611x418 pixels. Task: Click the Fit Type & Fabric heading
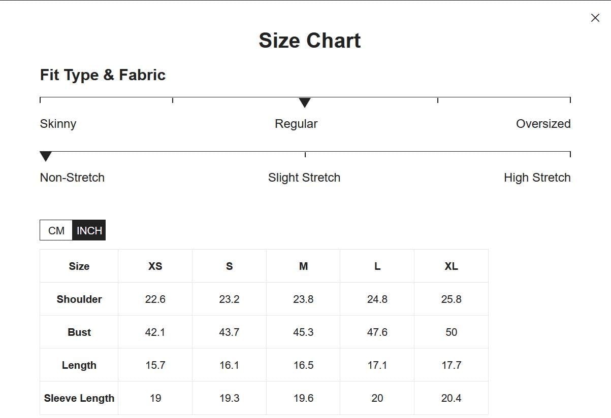click(103, 75)
